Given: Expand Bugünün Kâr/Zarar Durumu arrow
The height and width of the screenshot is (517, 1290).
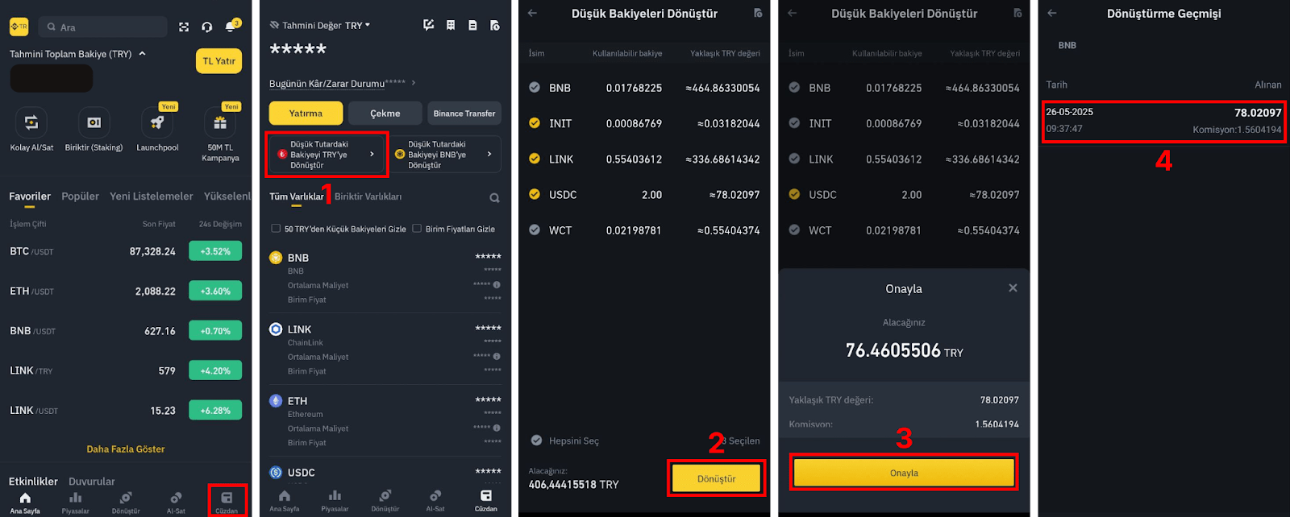Looking at the screenshot, I should (414, 83).
